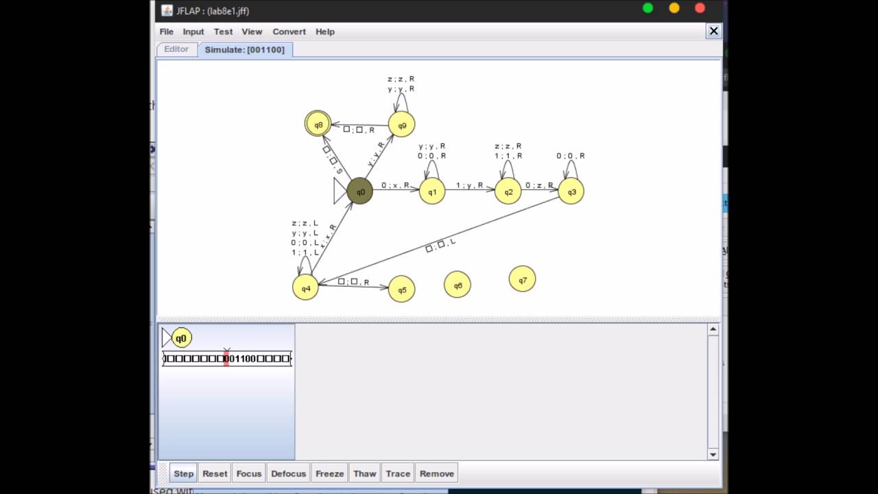Click the q4 loop label 1;1,L
This screenshot has width=878, height=494.
[x=305, y=252]
